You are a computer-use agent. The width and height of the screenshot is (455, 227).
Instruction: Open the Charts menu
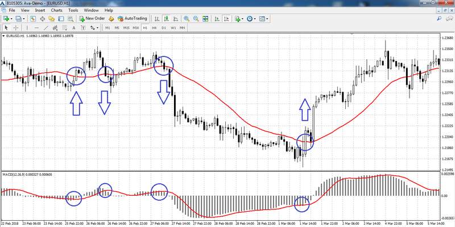point(56,10)
